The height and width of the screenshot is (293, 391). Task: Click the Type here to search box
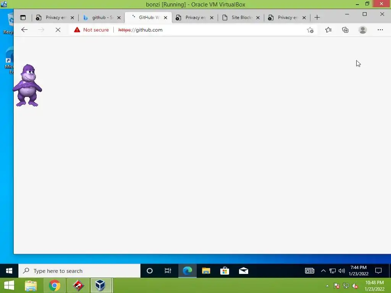pyautogui.click(x=79, y=271)
